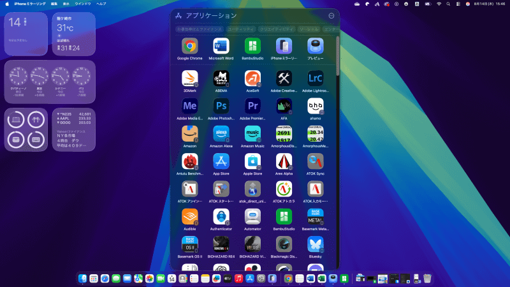Launch Basemark OS II
The width and height of the screenshot is (510, 287).
tap(189, 244)
